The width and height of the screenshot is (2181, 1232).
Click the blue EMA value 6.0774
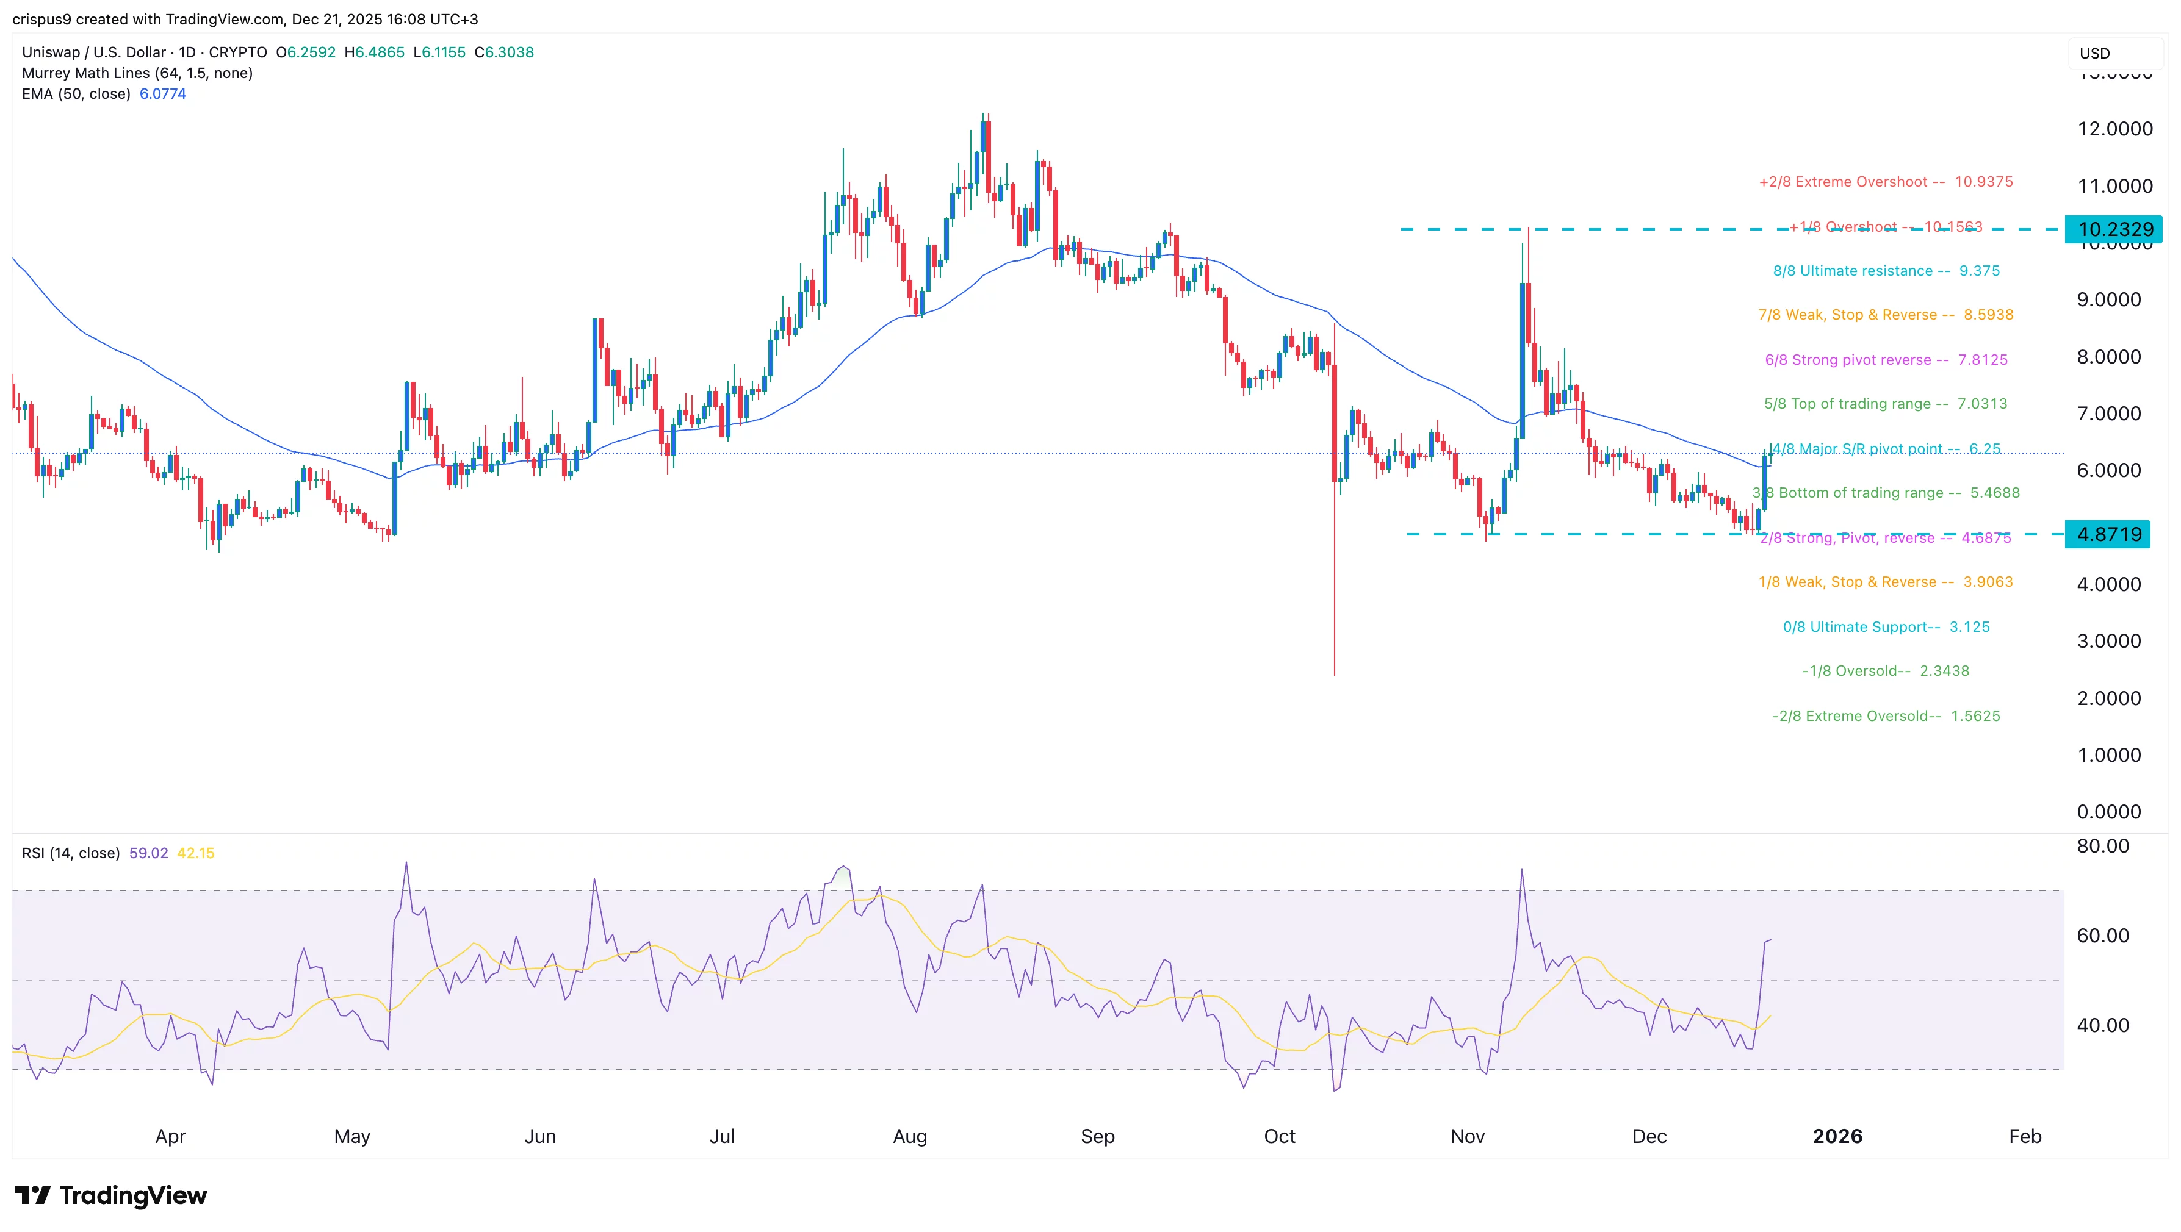162,94
